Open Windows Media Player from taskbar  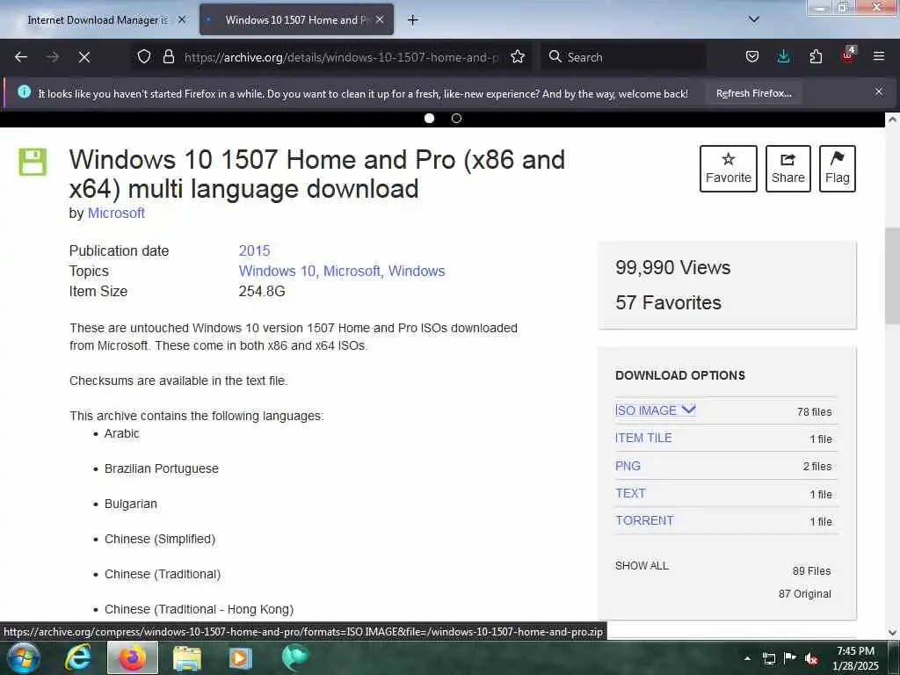pyautogui.click(x=241, y=658)
